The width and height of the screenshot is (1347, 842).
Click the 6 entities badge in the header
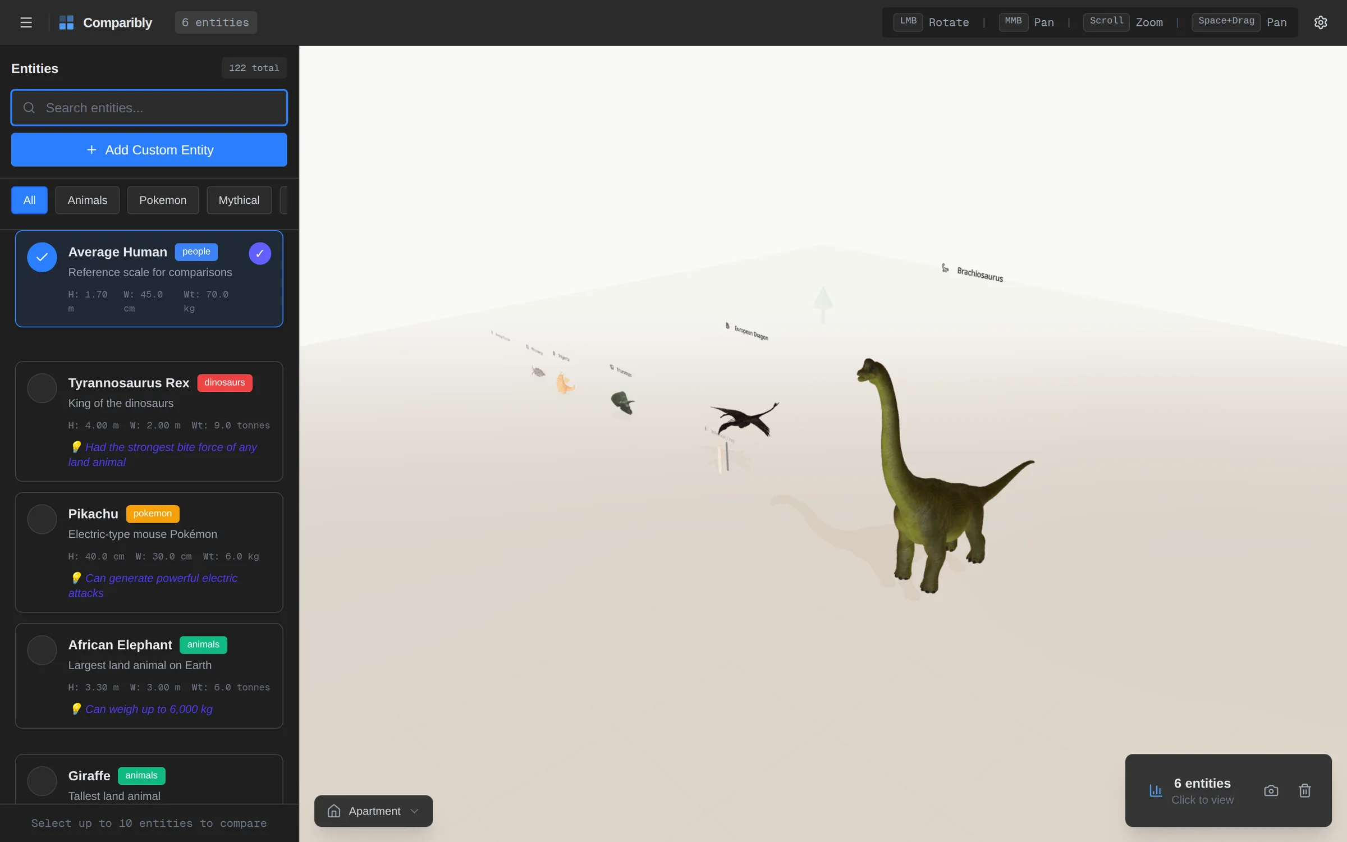[216, 22]
